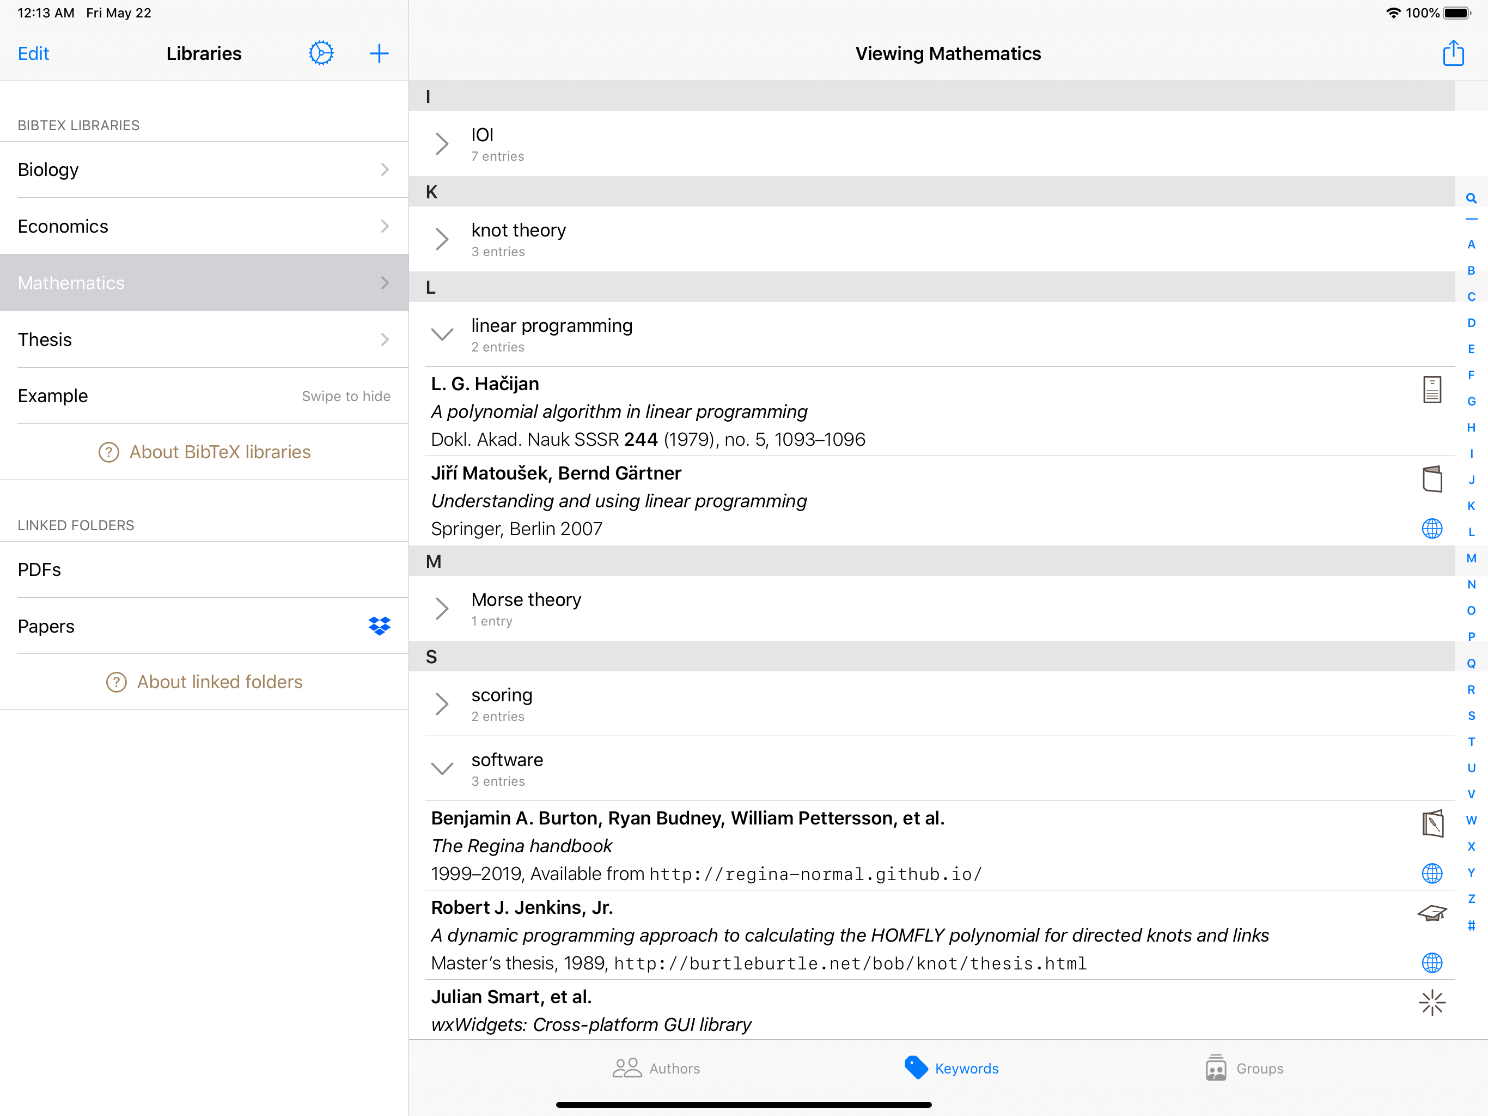The image size is (1488, 1116).
Task: Tap the article document icon for Hačijan
Action: [1431, 390]
